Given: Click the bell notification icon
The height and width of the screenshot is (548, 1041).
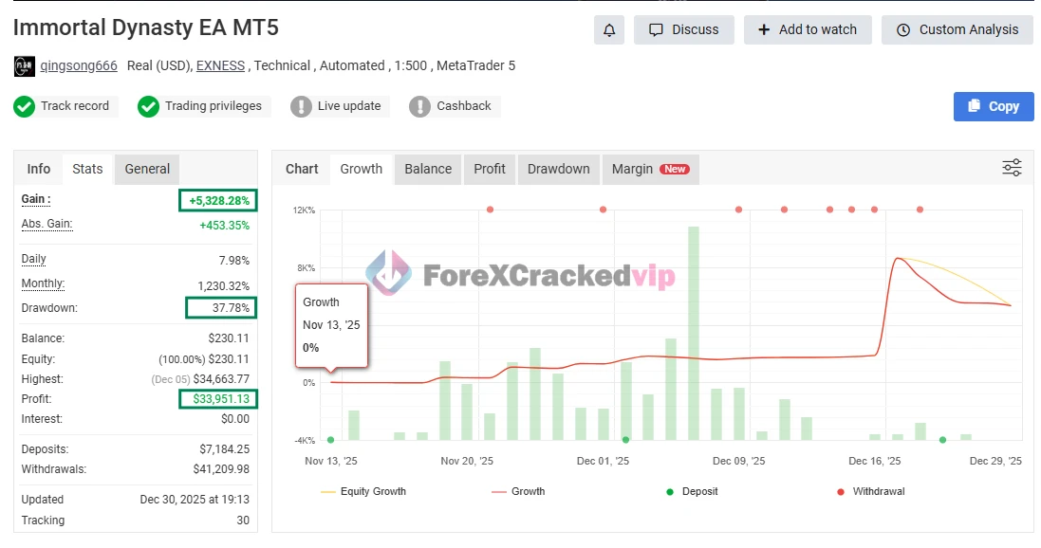Looking at the screenshot, I should (609, 29).
